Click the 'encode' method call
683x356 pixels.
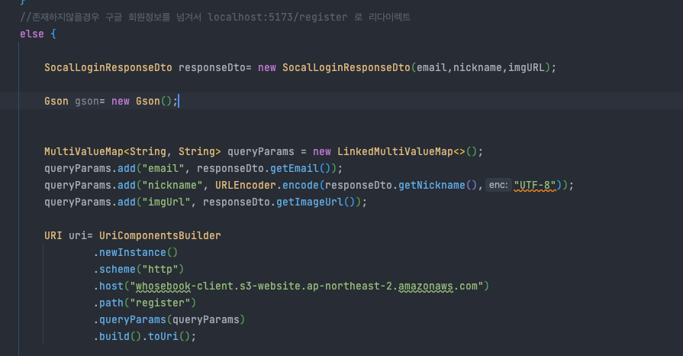pos(300,186)
